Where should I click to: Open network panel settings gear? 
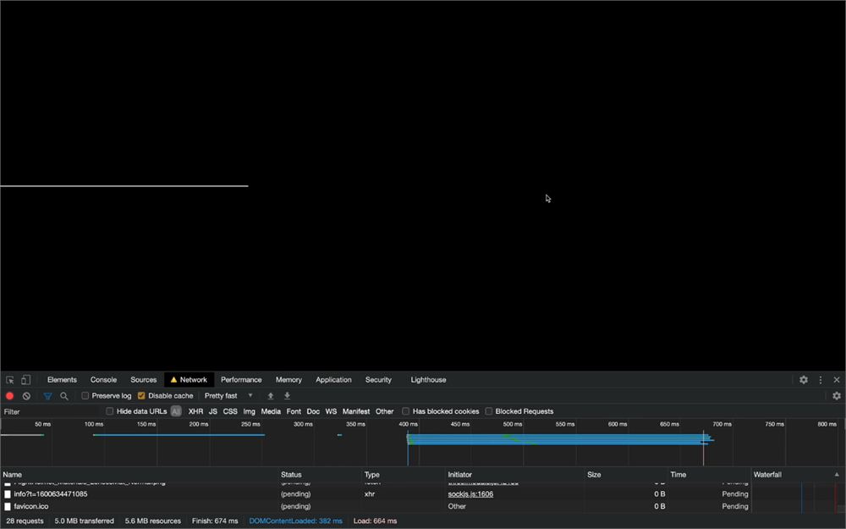(x=837, y=395)
